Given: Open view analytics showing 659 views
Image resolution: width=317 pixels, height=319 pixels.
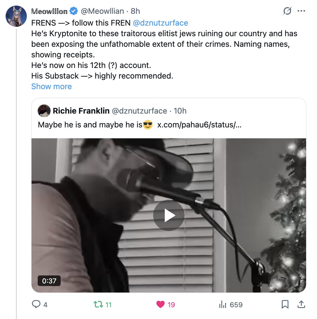Looking at the screenshot, I should pyautogui.click(x=222, y=305).
